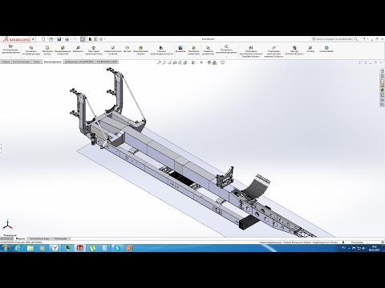Screen dimensions: 385x288
Task: Open the Добавления SOLIDWORKS add-ins tab
Action: click(79, 62)
